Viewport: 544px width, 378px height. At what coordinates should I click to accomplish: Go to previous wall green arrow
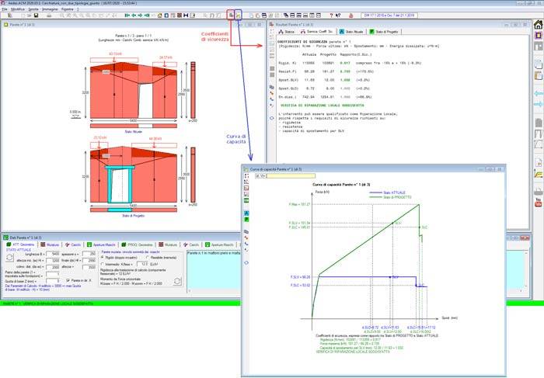click(134, 16)
